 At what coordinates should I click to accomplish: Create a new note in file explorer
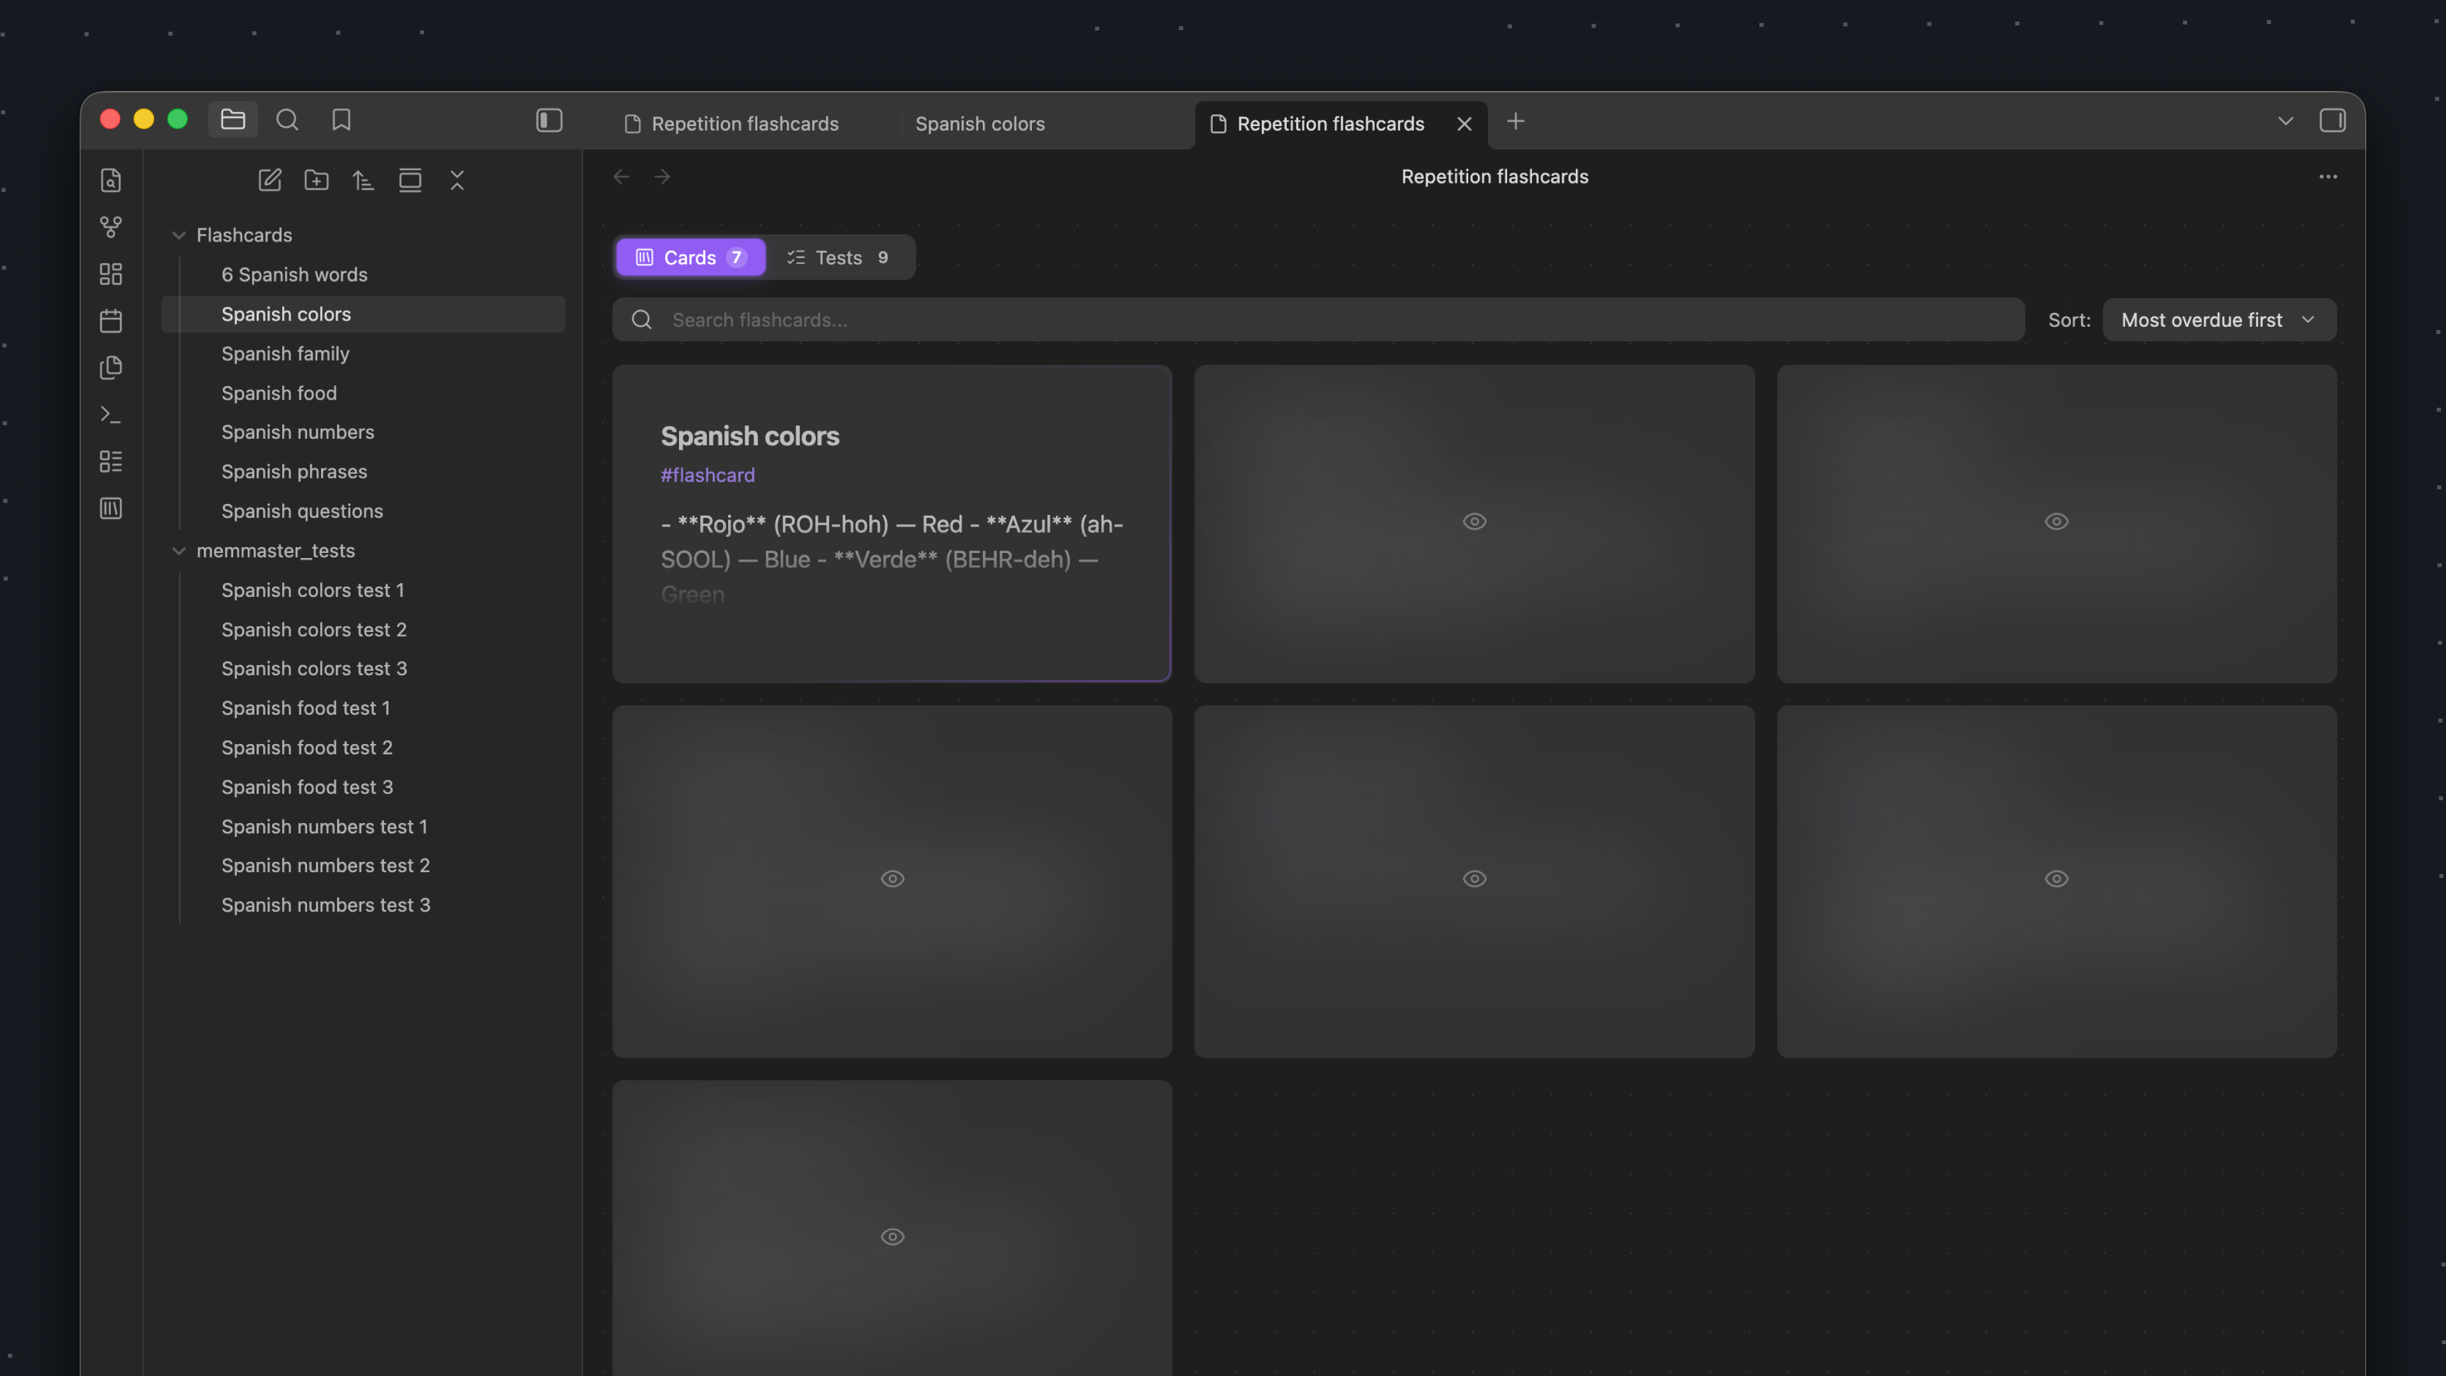(269, 180)
